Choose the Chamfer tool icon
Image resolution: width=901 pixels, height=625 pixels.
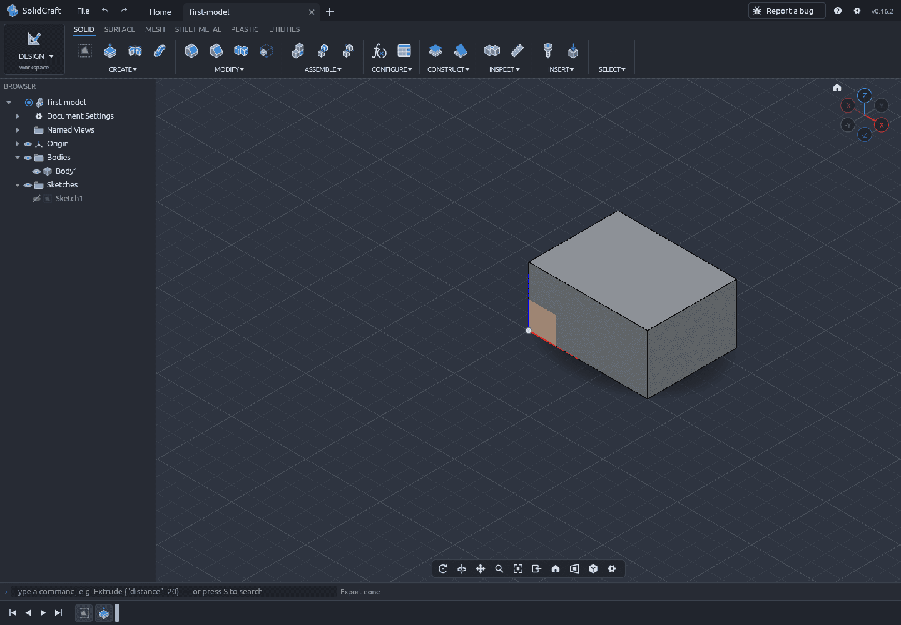tap(216, 51)
